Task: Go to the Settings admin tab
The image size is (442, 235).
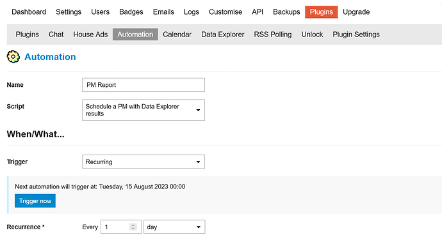Action: tap(69, 11)
